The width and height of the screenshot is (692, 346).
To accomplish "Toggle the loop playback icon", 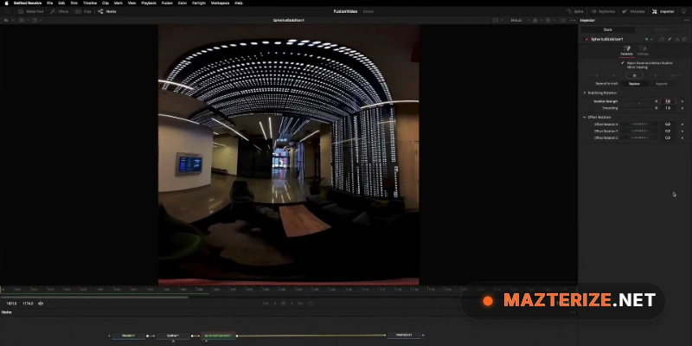I will coord(311,304).
